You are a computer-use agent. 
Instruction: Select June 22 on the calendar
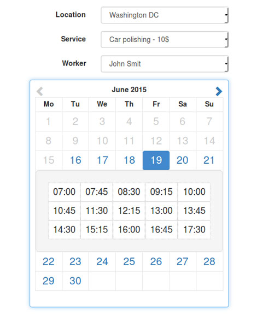(49, 261)
